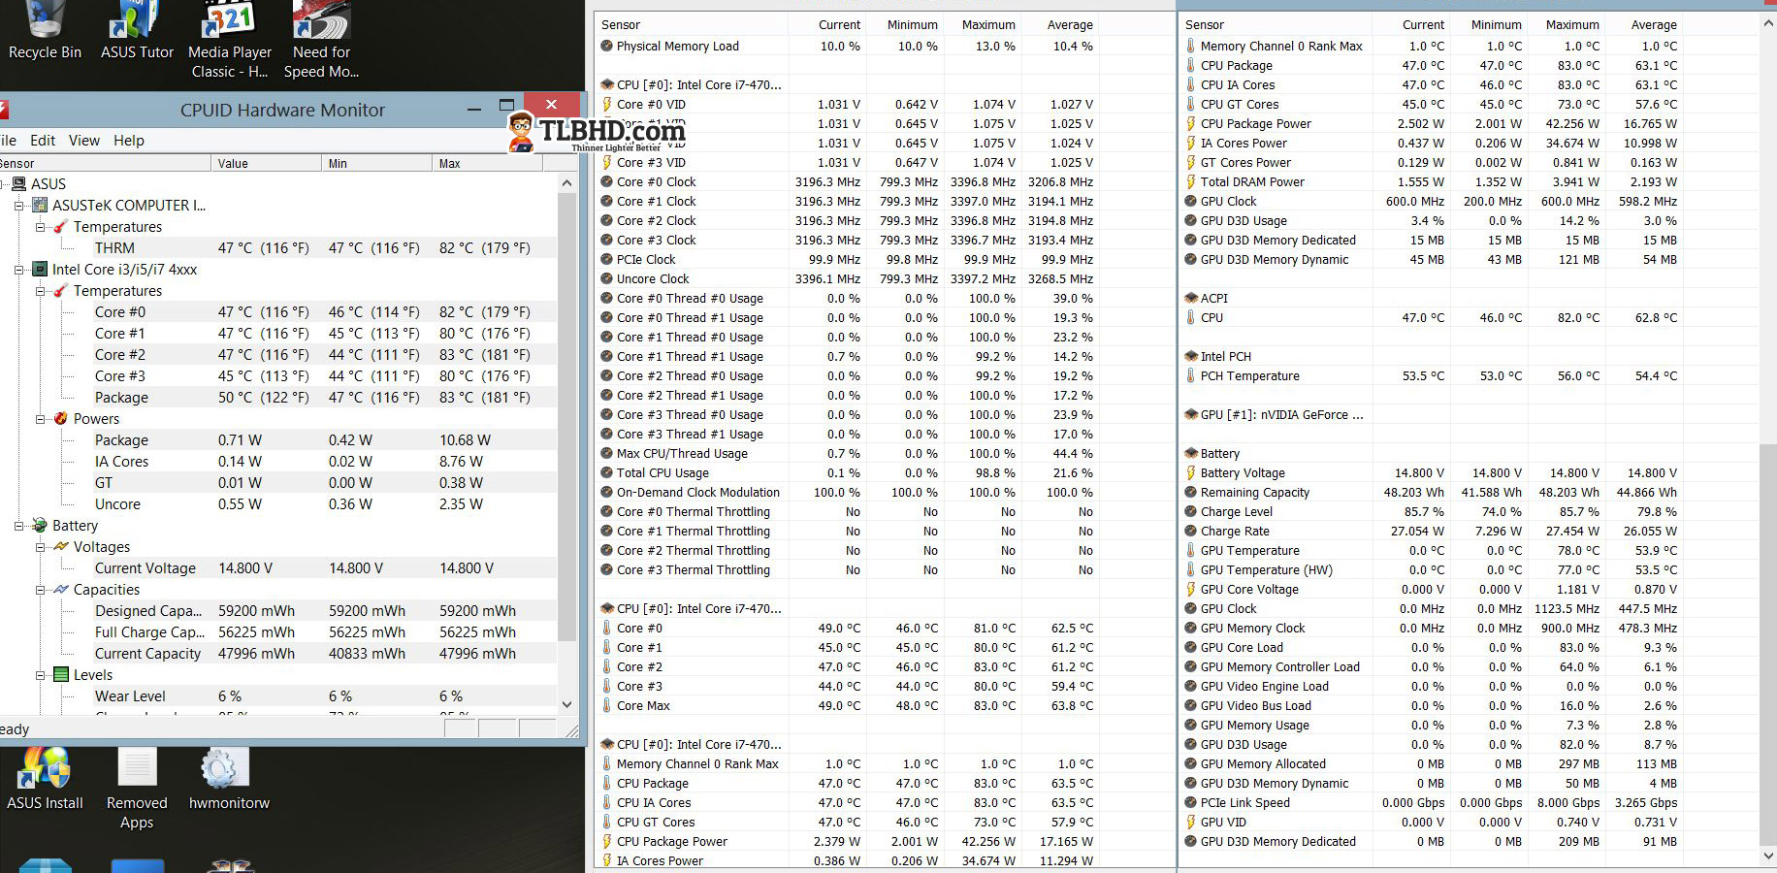Collapse Temperatures under ASUSTeK COMPUTER
The height and width of the screenshot is (873, 1777).
coord(40,226)
